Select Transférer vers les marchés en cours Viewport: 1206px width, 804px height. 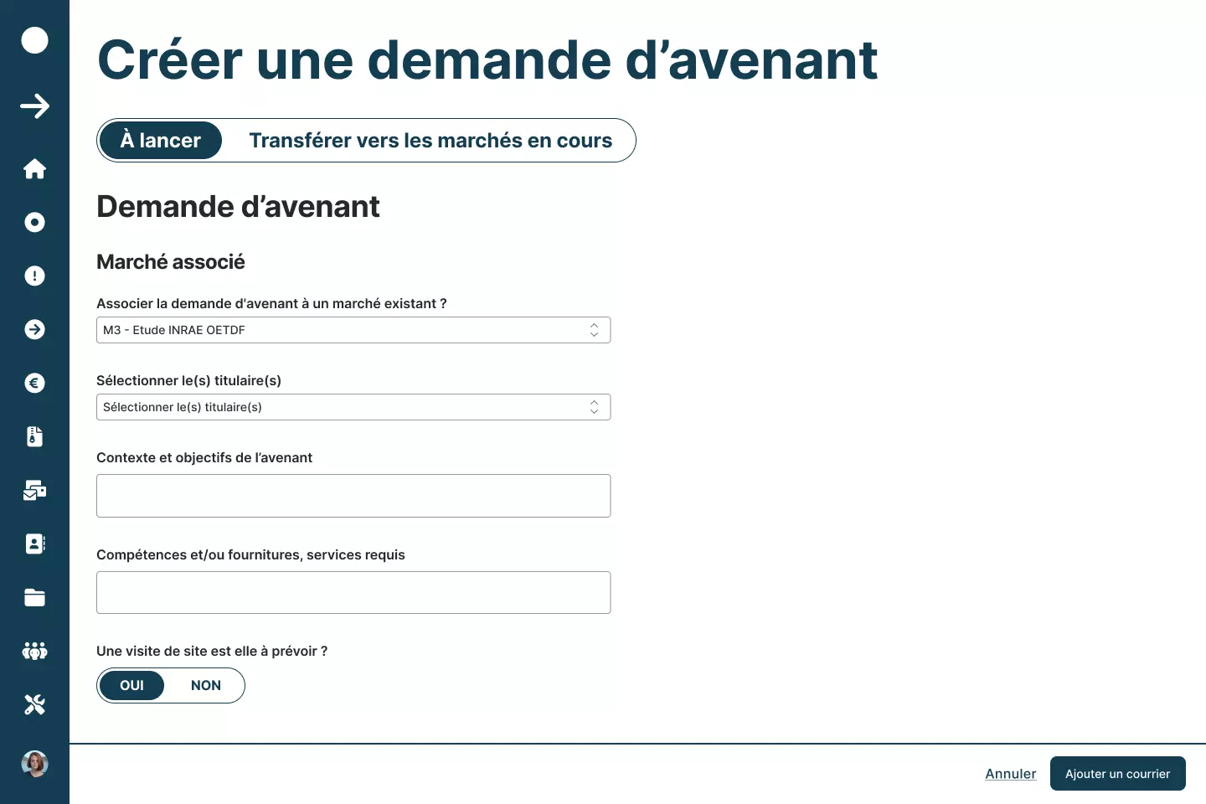(x=430, y=141)
